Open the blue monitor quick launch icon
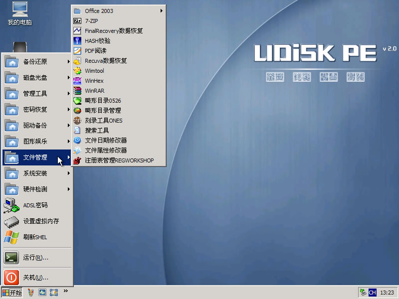The width and height of the screenshot is (399, 299). (x=42, y=293)
